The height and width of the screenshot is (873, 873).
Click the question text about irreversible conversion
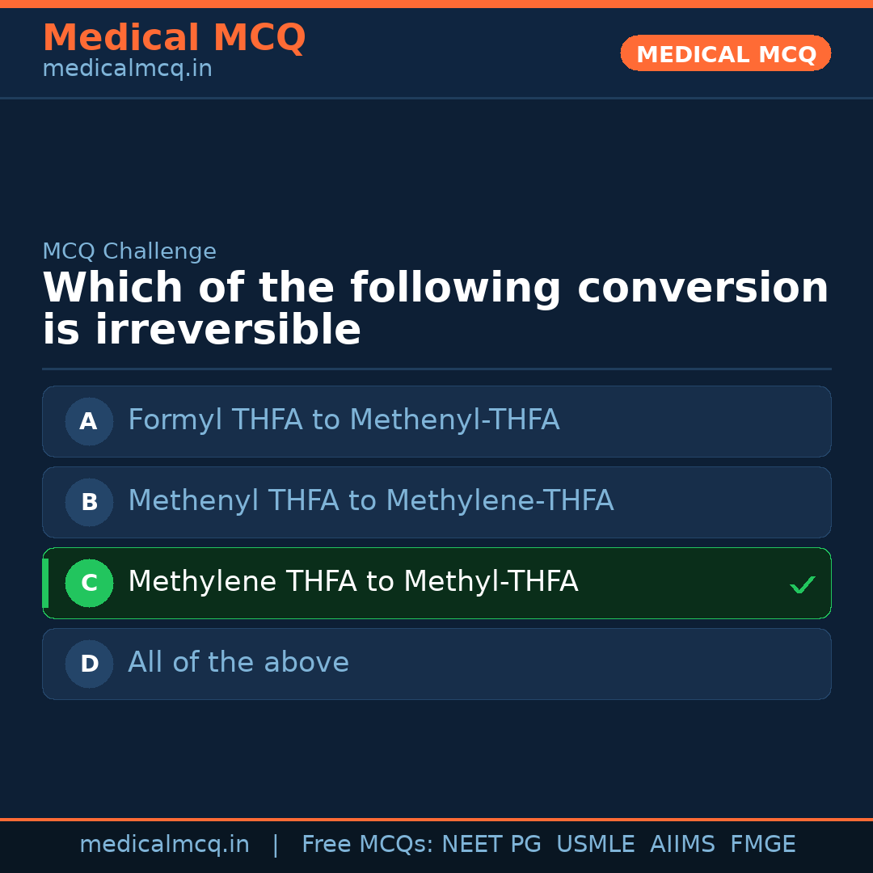pyautogui.click(x=435, y=309)
